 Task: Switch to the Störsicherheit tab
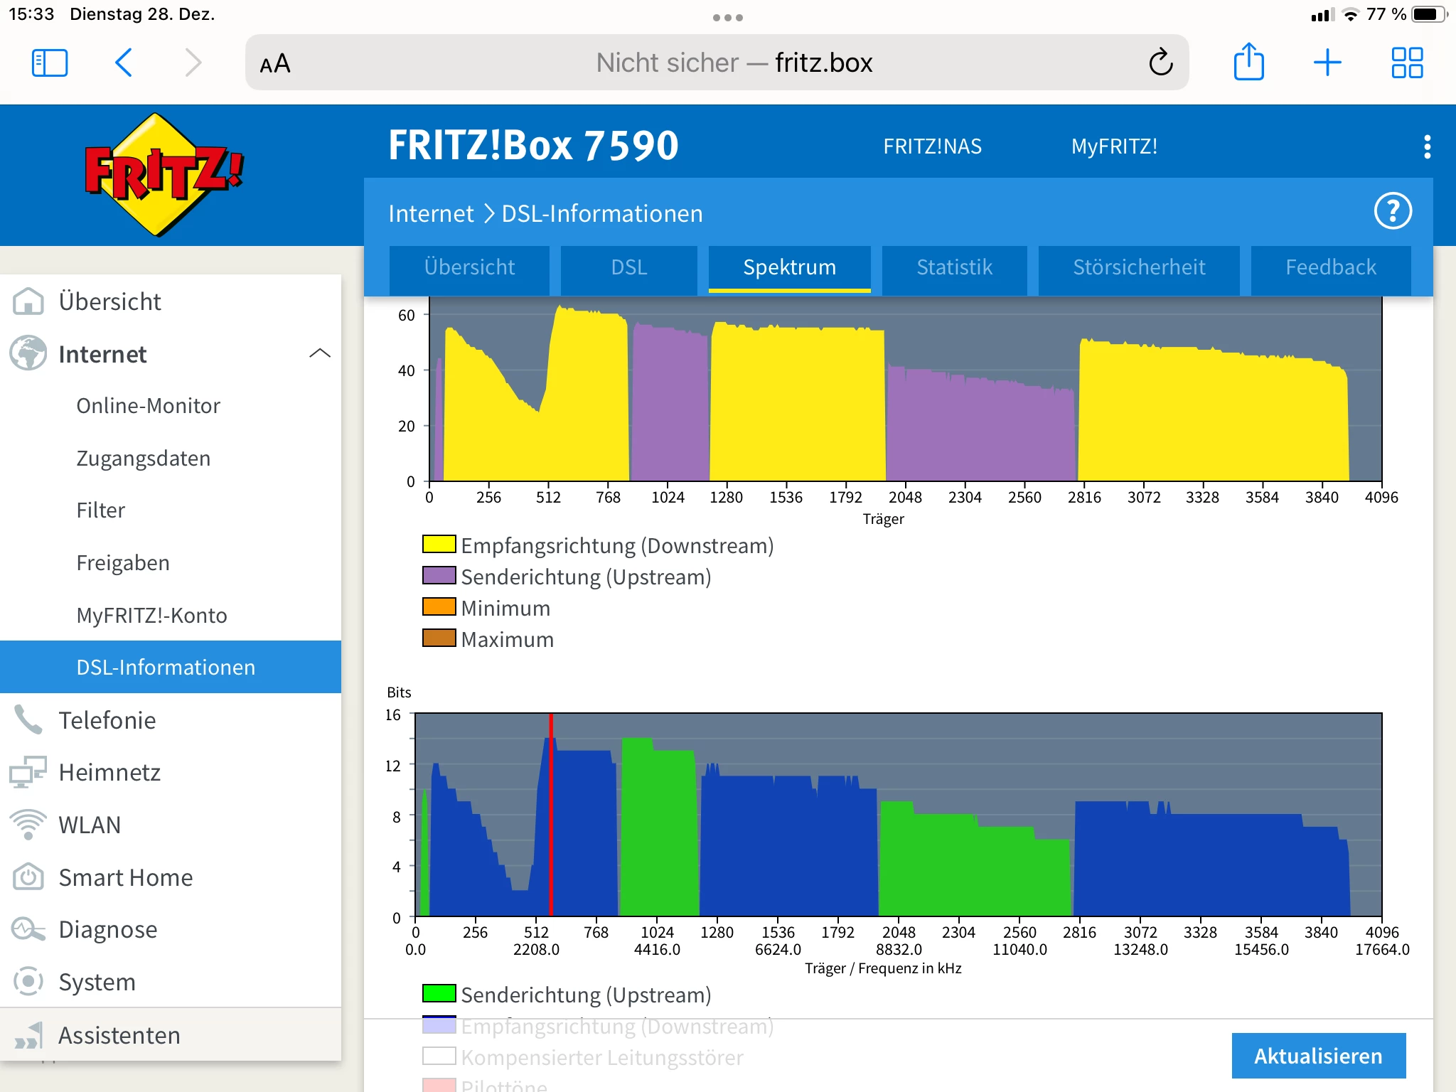1139,268
